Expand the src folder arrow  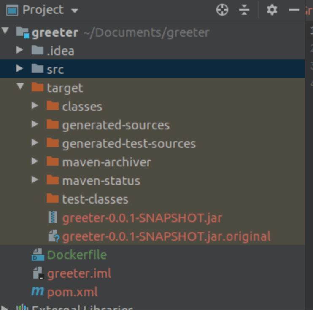click(19, 69)
